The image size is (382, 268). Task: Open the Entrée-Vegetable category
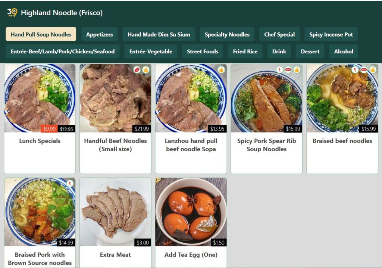coord(151,51)
